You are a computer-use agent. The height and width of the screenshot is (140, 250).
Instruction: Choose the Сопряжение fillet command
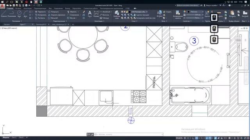point(73,15)
